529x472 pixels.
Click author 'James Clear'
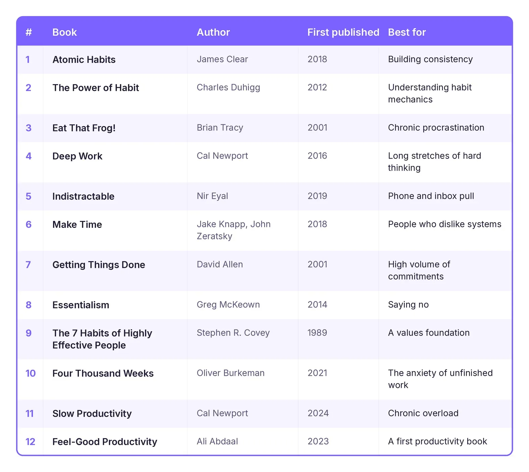[222, 59]
